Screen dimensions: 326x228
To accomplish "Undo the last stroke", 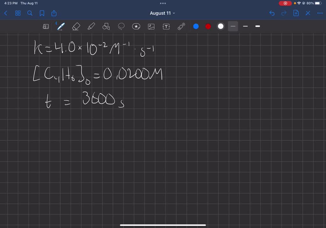I will [x=272, y=13].
